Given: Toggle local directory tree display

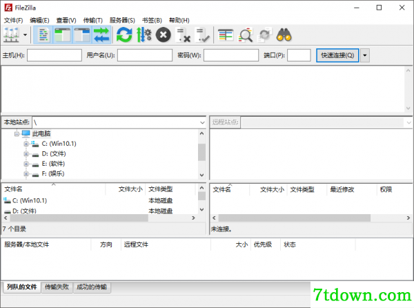Looking at the screenshot, I should pyautogui.click(x=62, y=35).
